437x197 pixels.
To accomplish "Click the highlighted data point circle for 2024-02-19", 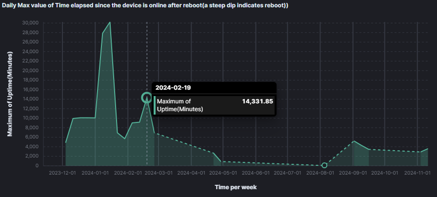I will point(146,98).
